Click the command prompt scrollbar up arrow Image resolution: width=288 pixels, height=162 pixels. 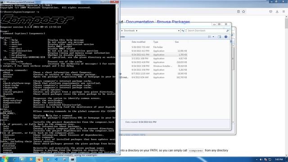(x=117, y=6)
